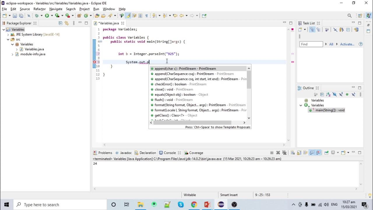The image size is (373, 210).
Task: Click Collapse All icon in Task List
Action: (x=348, y=29)
